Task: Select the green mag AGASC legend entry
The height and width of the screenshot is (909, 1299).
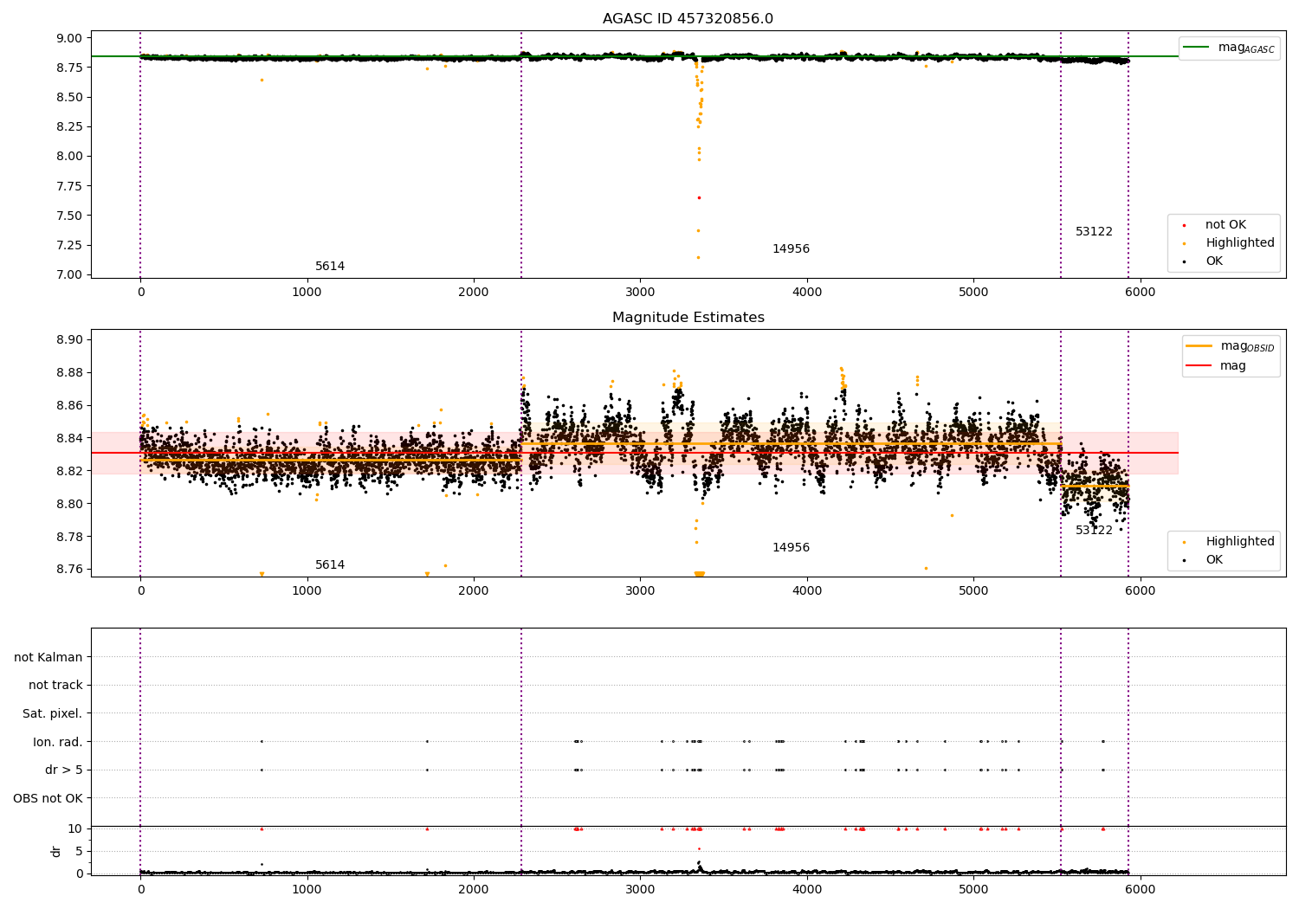Action: tap(1229, 48)
